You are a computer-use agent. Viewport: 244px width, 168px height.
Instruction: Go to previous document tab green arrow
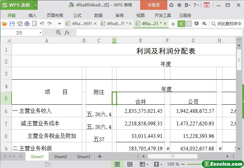181,24
